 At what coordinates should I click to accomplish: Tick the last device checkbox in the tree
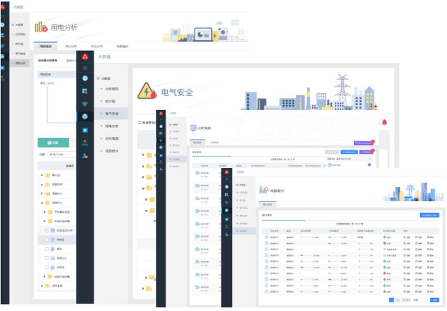point(47,267)
